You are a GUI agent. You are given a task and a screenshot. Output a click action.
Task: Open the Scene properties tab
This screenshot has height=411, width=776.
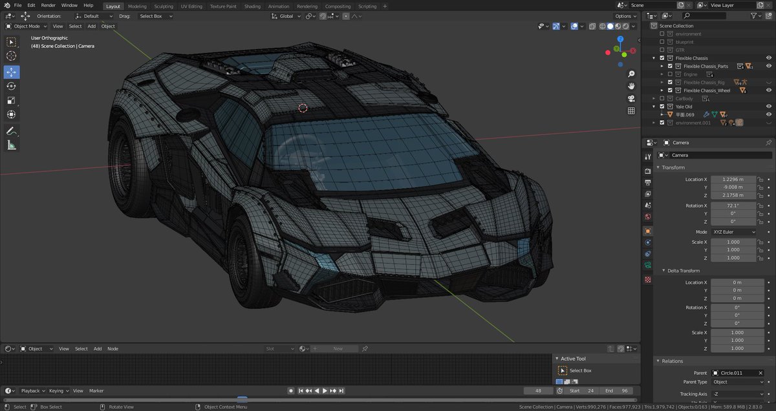[x=648, y=205]
